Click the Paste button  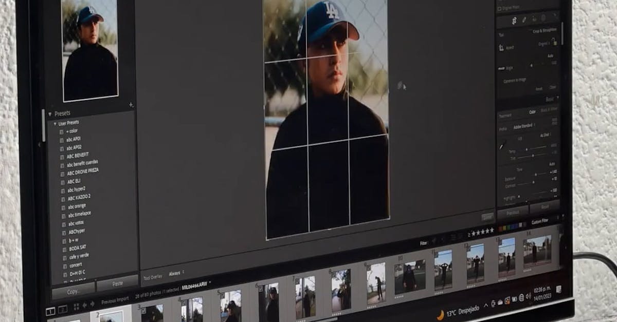118,283
